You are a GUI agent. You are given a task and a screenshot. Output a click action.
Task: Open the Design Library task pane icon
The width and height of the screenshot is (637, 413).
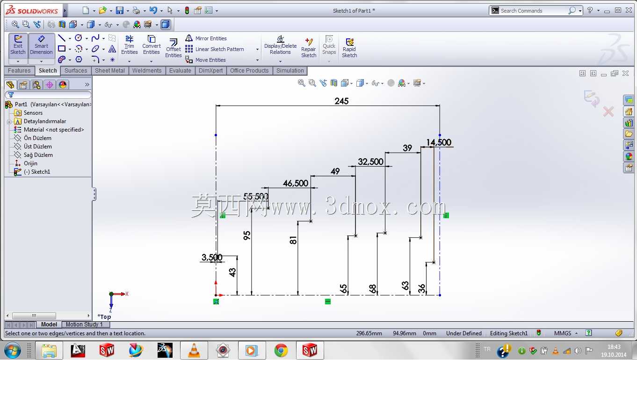coord(629,123)
